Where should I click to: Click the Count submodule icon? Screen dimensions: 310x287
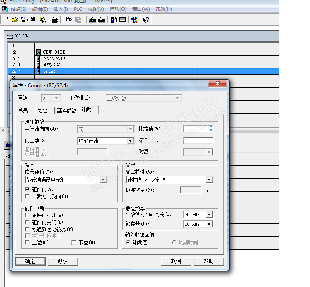[39, 72]
